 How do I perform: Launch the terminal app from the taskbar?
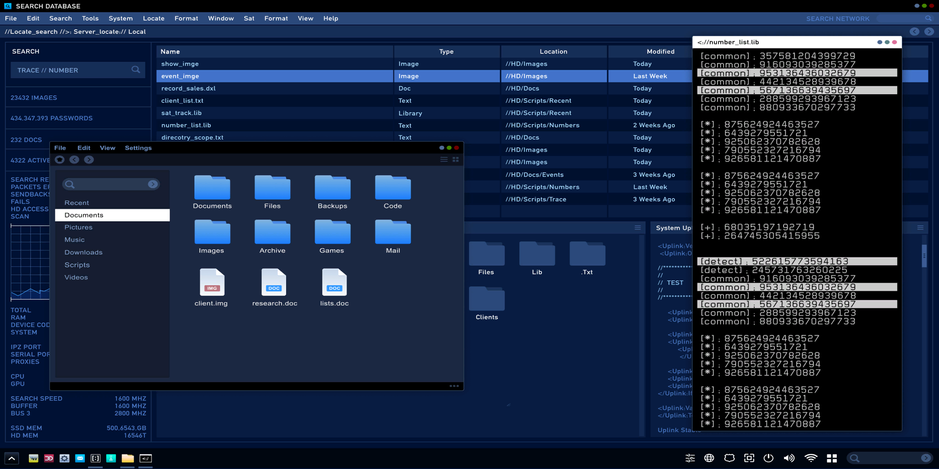point(145,458)
